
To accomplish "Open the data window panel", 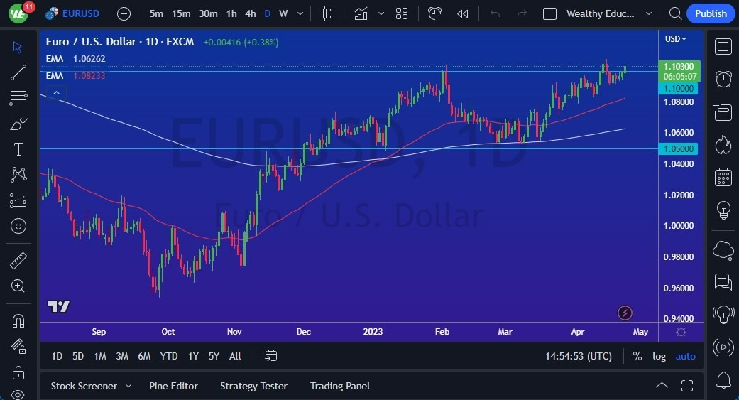I will coord(723,112).
